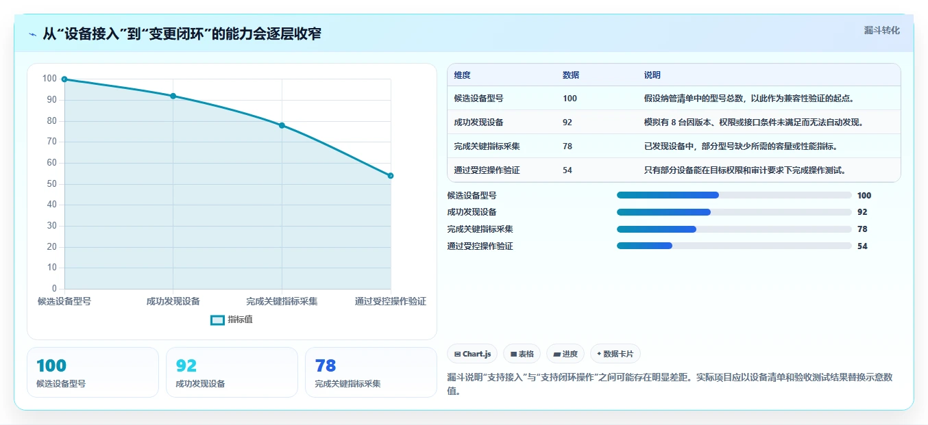This screenshot has width=928, height=425.
Task: Click the value 100 beside the progress bars
Action: tap(864, 195)
